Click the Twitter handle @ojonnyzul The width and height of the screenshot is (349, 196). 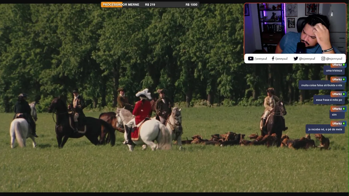click(x=307, y=59)
